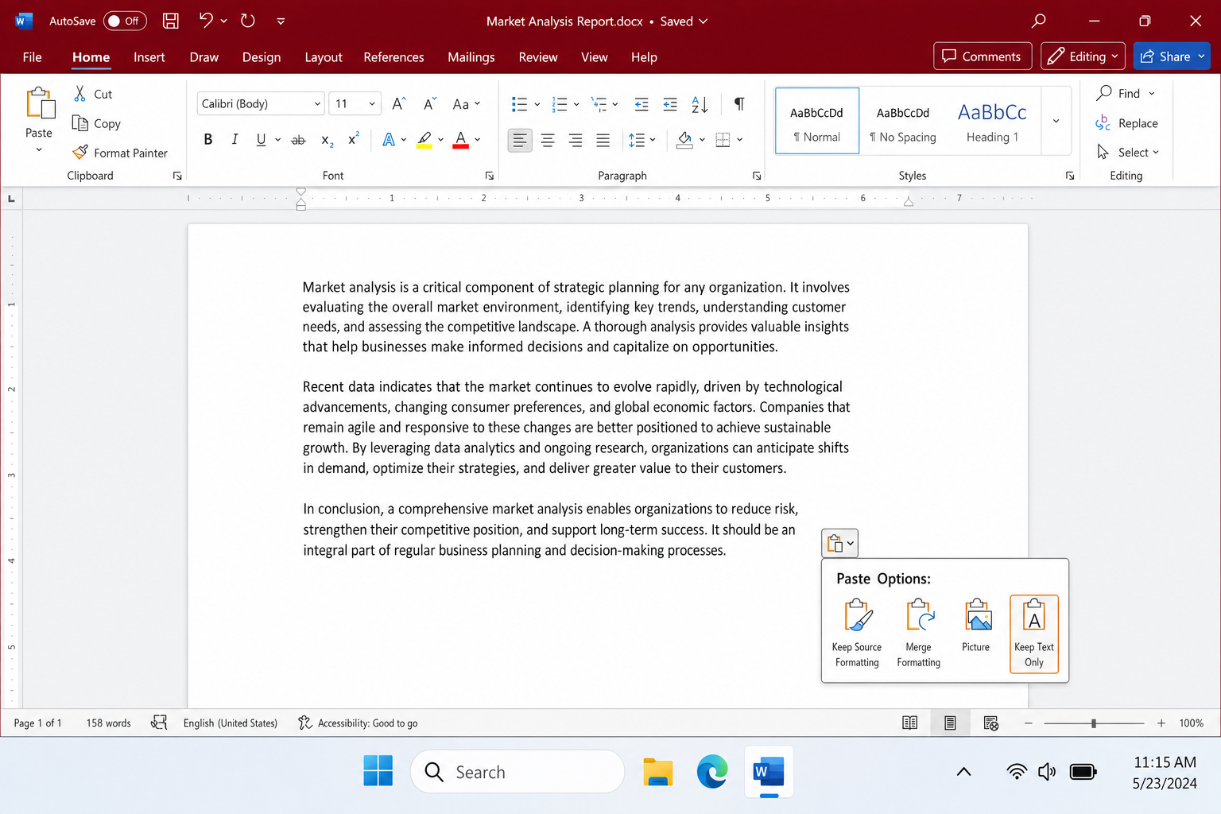This screenshot has width=1221, height=814.
Task: Click the Windows taskbar Search box
Action: point(517,771)
